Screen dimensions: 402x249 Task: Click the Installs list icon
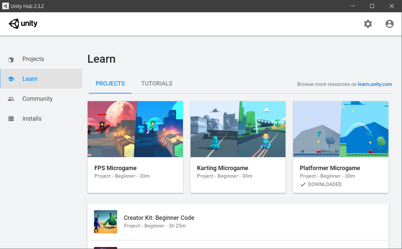pos(11,119)
